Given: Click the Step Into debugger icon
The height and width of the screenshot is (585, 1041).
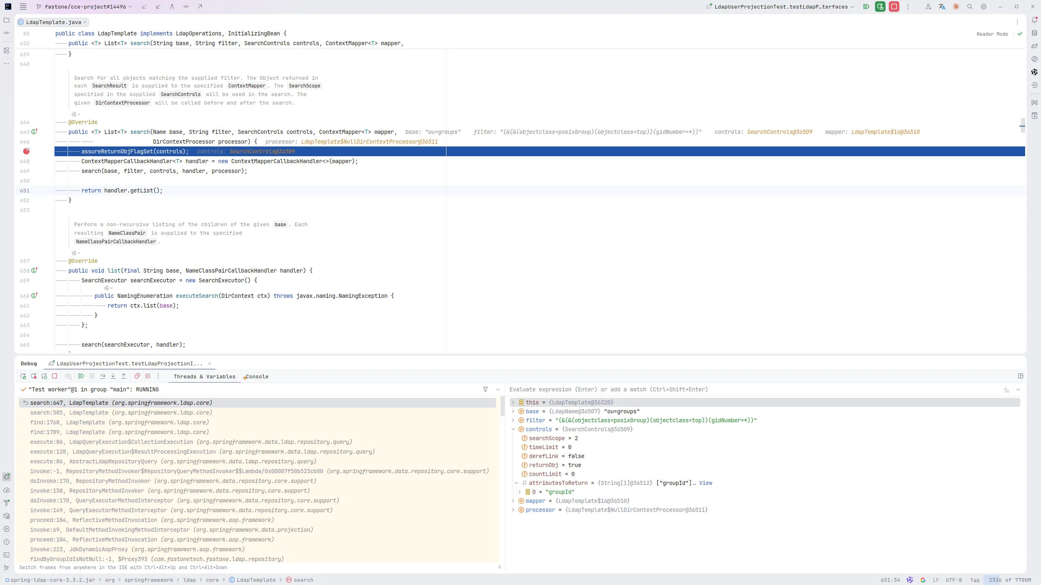Looking at the screenshot, I should (113, 376).
